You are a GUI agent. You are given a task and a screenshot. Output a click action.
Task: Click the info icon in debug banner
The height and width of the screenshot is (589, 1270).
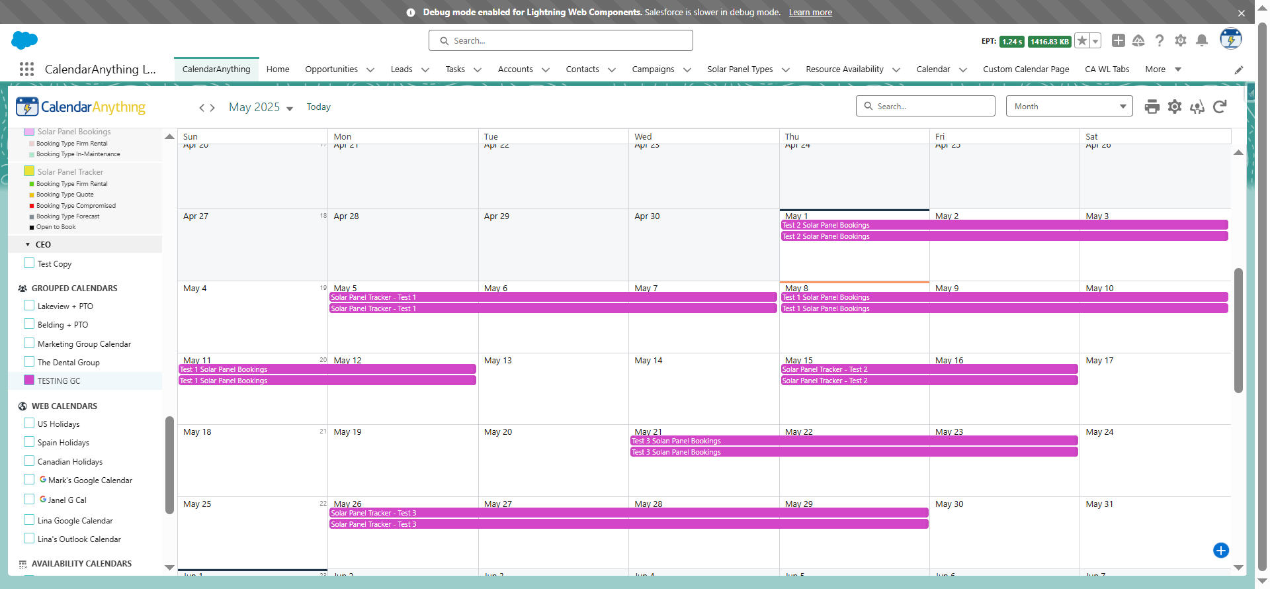click(411, 13)
